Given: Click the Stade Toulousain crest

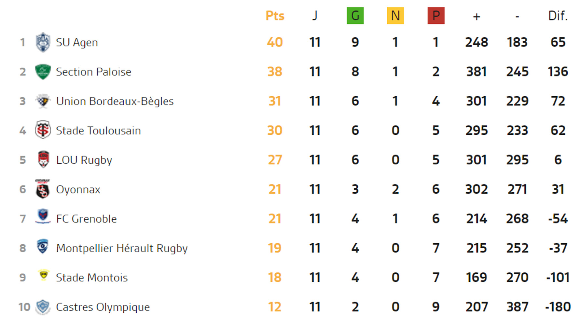Looking at the screenshot, I should tap(43, 130).
